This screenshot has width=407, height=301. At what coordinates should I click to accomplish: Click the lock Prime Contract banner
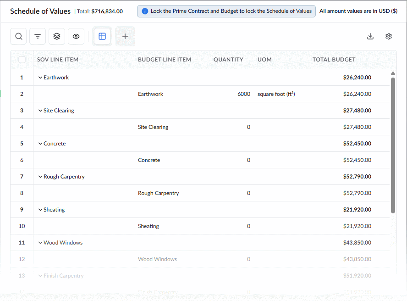click(x=226, y=11)
